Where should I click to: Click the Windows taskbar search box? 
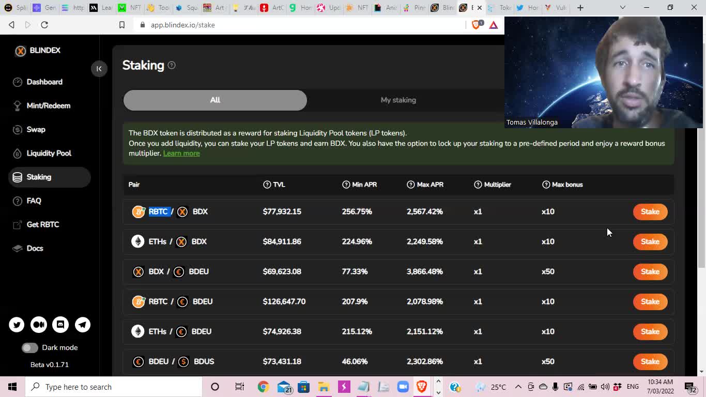tap(113, 387)
